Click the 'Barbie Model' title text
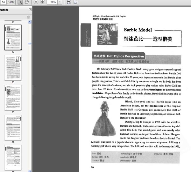The height and width of the screenshot is (172, 191). (x=138, y=30)
